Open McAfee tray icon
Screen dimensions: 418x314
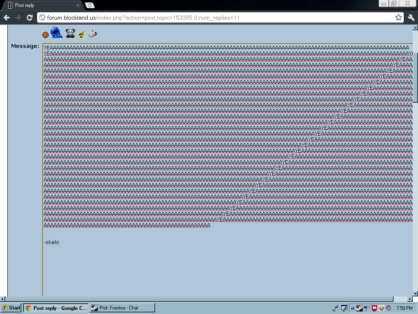[x=374, y=308]
